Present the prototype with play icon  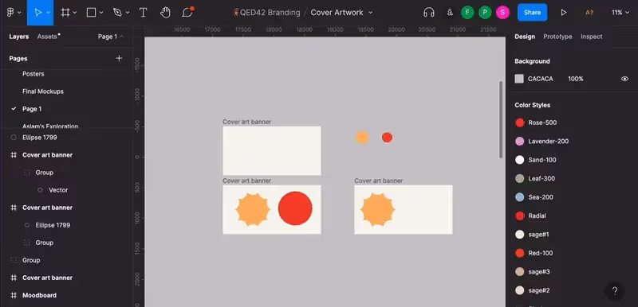[x=564, y=13]
